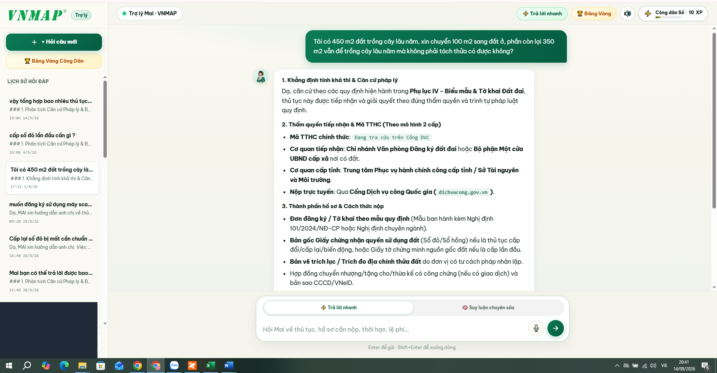This screenshot has width=717, height=373.
Task: Click '+ Hỏi câu mới' button
Action: [x=54, y=42]
